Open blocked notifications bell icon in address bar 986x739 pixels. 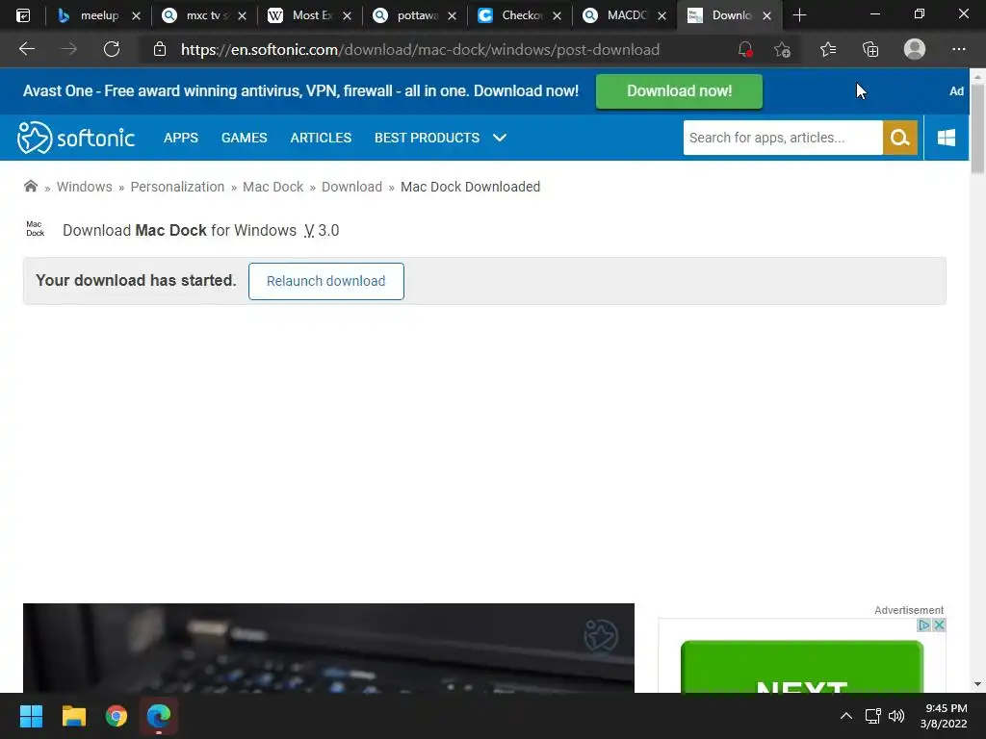tap(745, 49)
